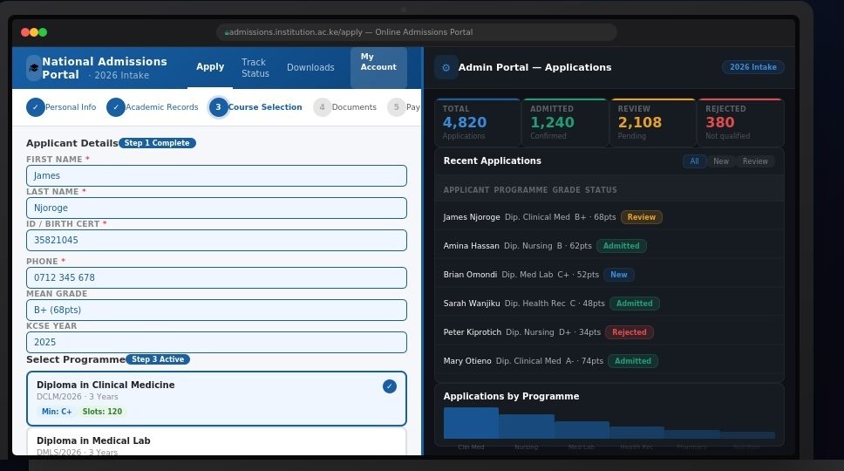Filter recent applications by New
Screen dimensions: 844x471
[x=721, y=161]
